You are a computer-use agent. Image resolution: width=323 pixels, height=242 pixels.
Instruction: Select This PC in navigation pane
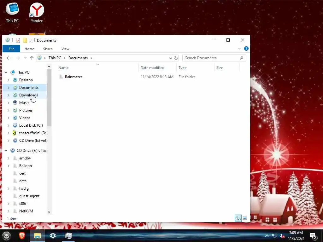23,72
